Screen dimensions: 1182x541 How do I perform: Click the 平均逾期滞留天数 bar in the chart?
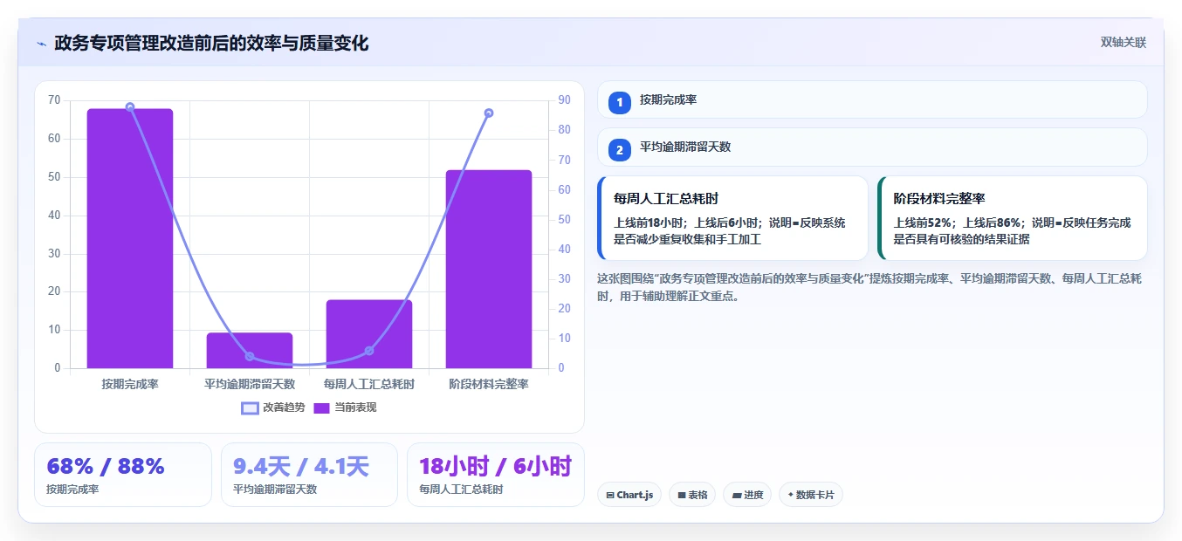[x=250, y=351]
